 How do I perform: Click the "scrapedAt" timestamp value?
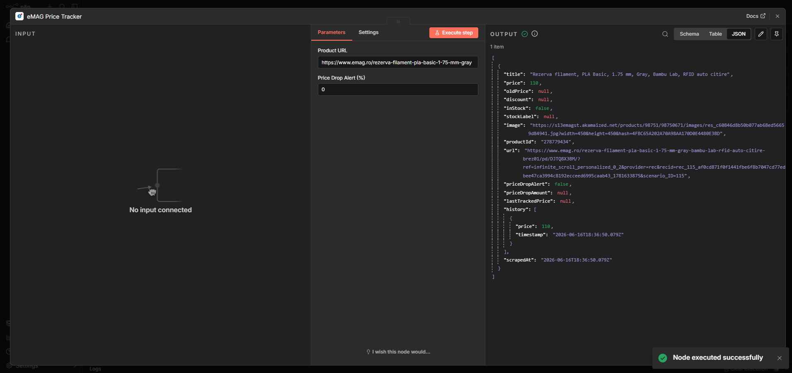tap(576, 260)
